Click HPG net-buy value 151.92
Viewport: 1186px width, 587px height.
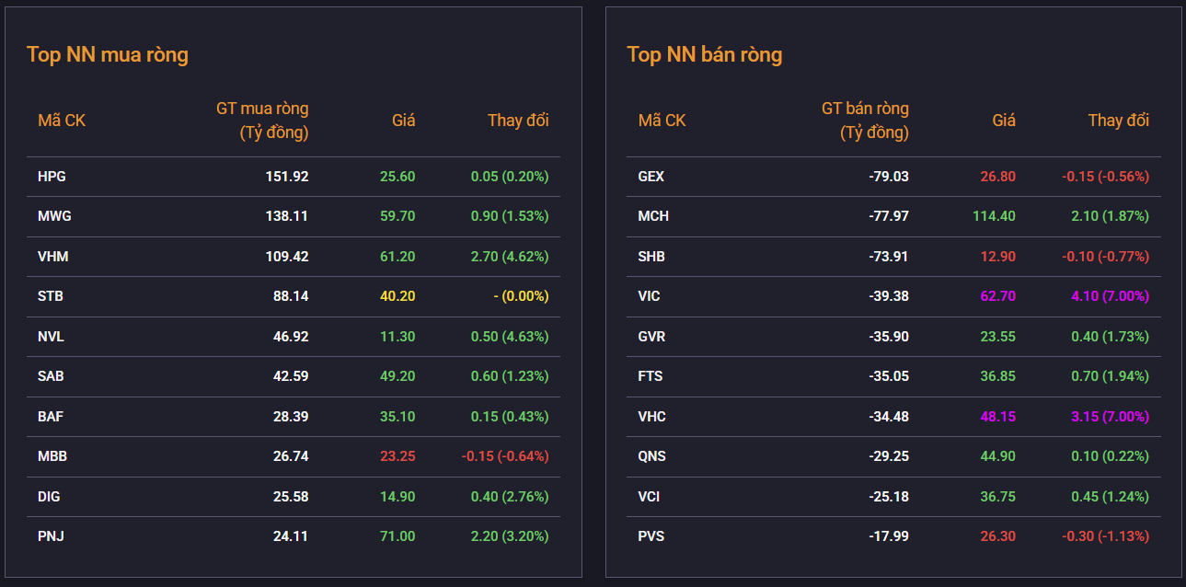287,177
